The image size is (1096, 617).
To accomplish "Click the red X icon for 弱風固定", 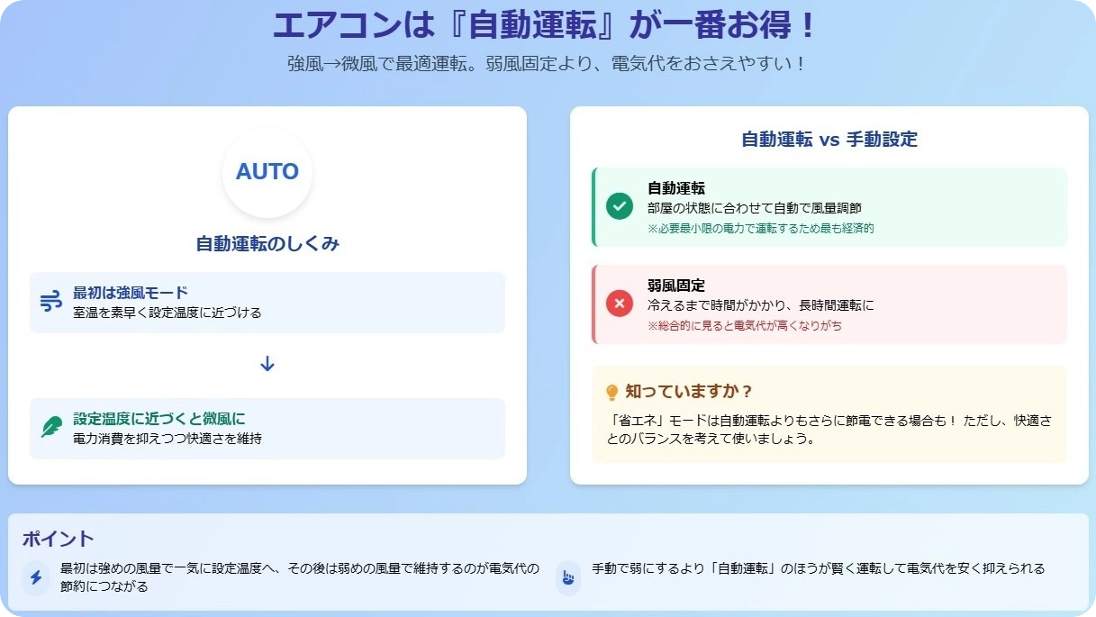I will tap(619, 304).
